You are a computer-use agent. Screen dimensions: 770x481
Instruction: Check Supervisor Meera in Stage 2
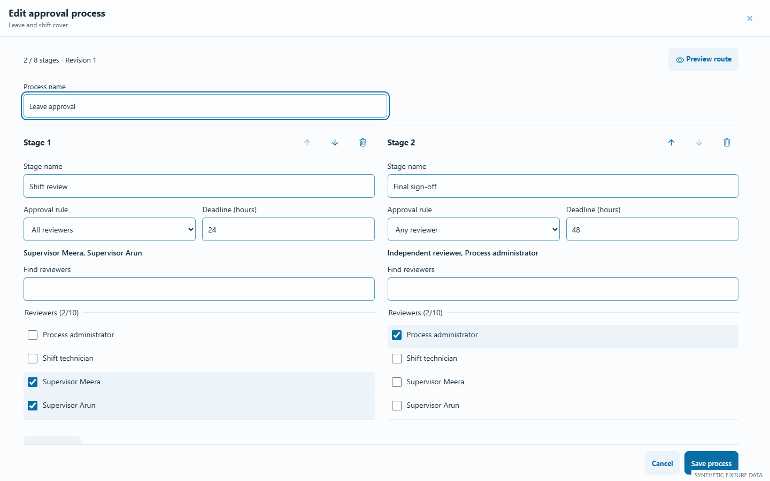[x=397, y=382]
